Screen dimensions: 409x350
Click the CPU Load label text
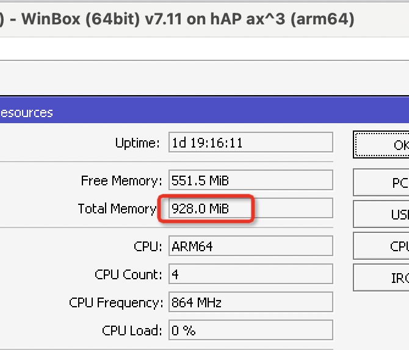(132, 330)
